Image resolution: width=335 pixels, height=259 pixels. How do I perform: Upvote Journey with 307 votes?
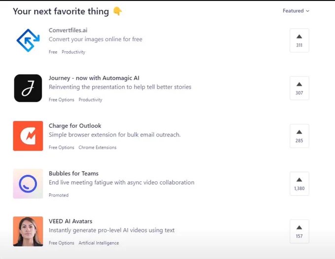click(x=300, y=88)
